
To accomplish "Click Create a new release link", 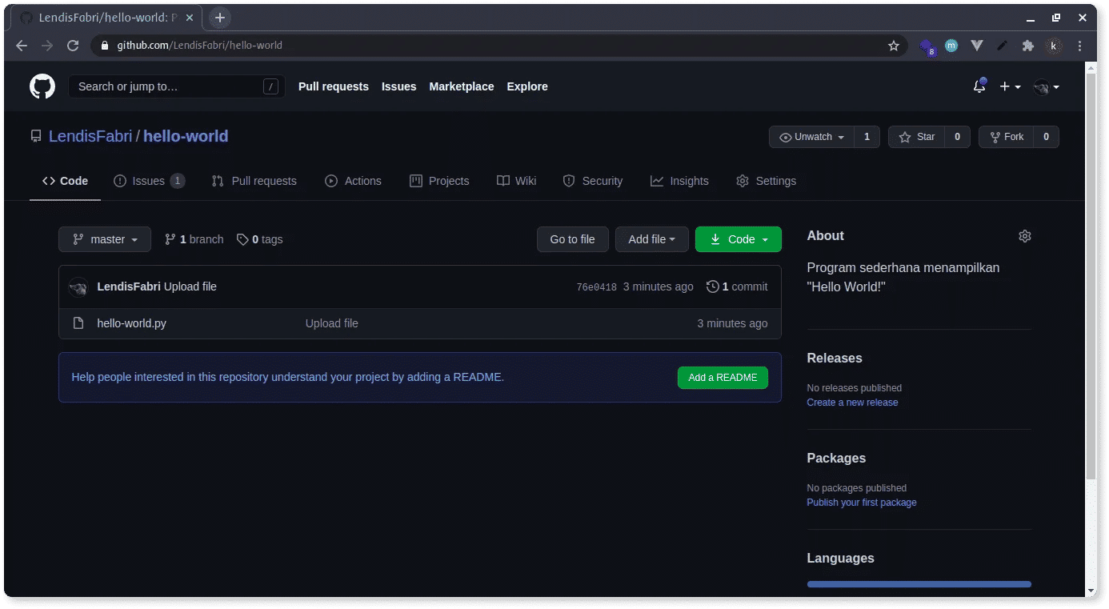I will (x=852, y=403).
